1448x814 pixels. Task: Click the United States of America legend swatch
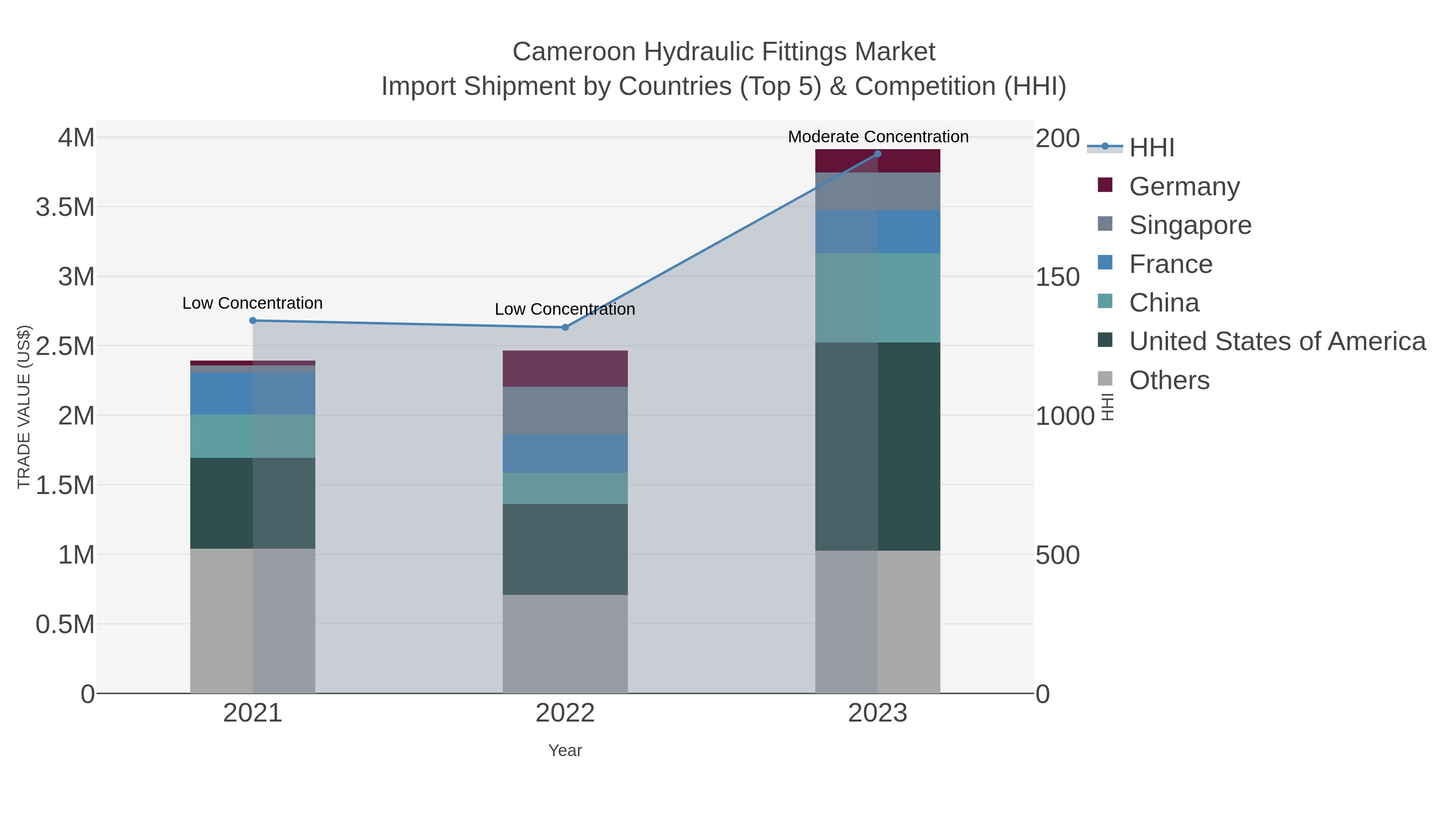pyautogui.click(x=1105, y=340)
